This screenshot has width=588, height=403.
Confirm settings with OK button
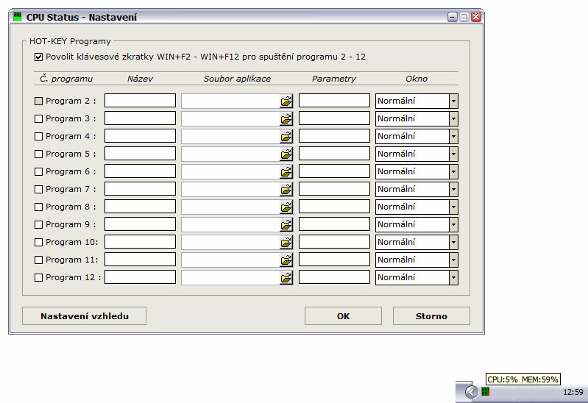(x=343, y=316)
